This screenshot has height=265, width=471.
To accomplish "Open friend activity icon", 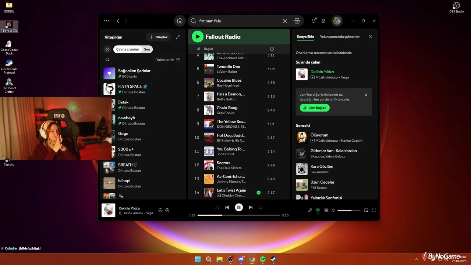I will (323, 21).
